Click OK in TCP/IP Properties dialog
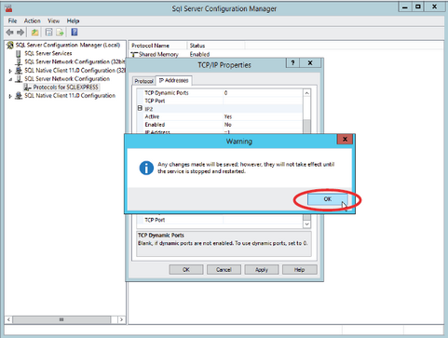The height and width of the screenshot is (338, 448). [x=186, y=270]
